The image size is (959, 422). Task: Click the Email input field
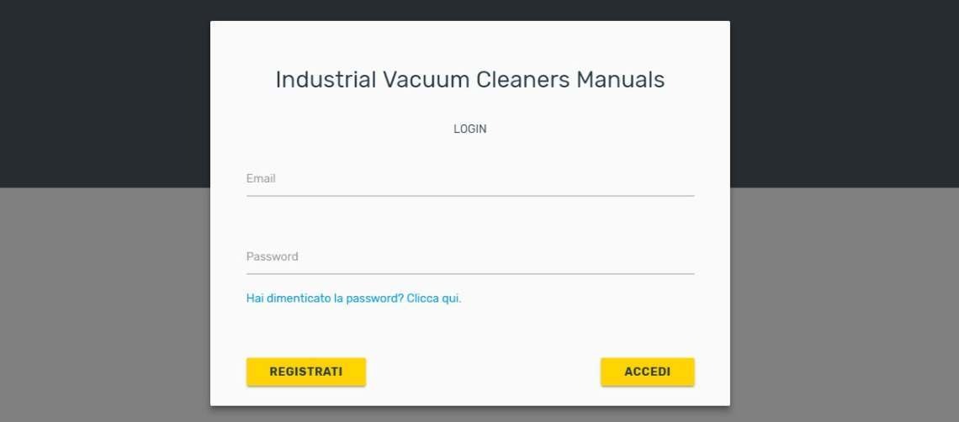[469, 179]
